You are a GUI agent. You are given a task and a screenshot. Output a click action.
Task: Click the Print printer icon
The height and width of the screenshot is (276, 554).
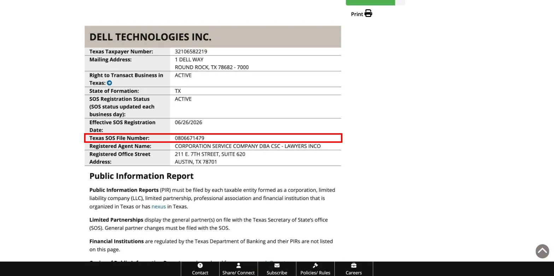coord(368,13)
